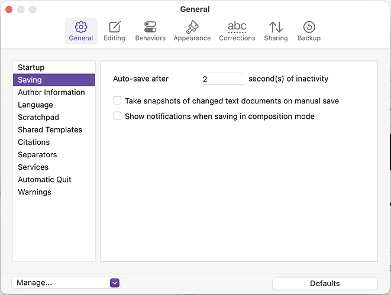Select Shared Templates in the sidebar
This screenshot has width=391, height=295.
click(54, 129)
